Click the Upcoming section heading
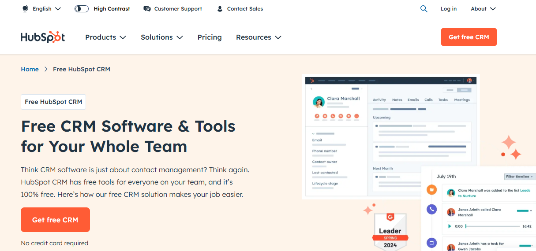Image resolution: width=536 pixels, height=251 pixels. click(x=382, y=118)
